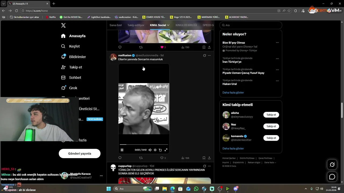Open new browser tab

tap(54, 4)
